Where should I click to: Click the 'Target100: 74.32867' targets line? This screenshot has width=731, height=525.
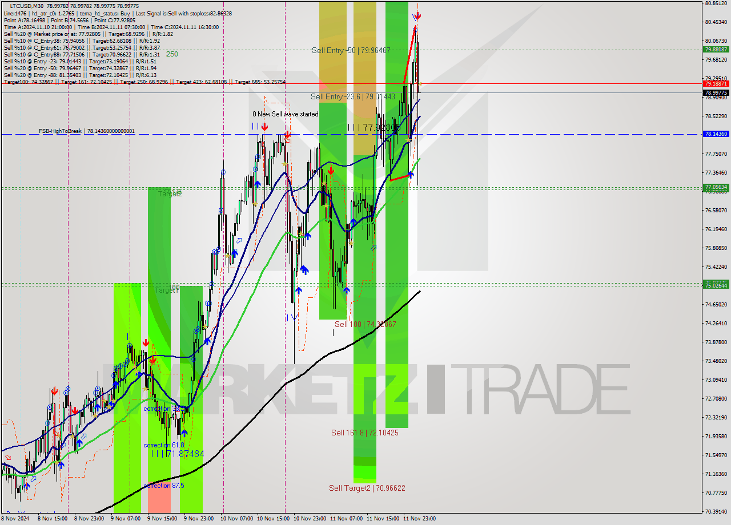click(144, 82)
